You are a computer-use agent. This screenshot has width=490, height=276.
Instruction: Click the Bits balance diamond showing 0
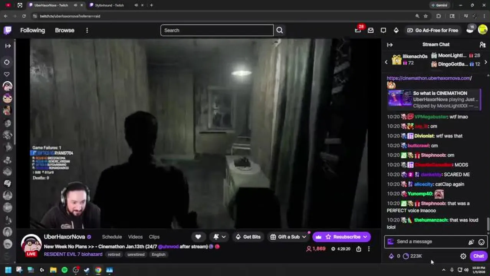coord(395,256)
